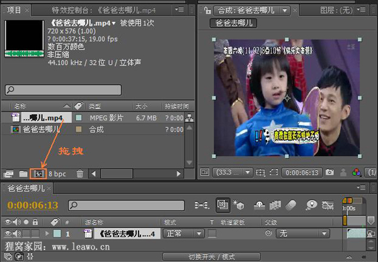Viewport: 378px width, 262px height.
Task: Toggle Preserve Transparency checkbox for layer 1
Action: click(212, 234)
